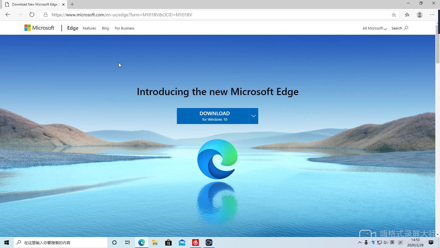The height and width of the screenshot is (248, 440).
Task: Click the Edge taskbar icon
Action: [x=141, y=242]
